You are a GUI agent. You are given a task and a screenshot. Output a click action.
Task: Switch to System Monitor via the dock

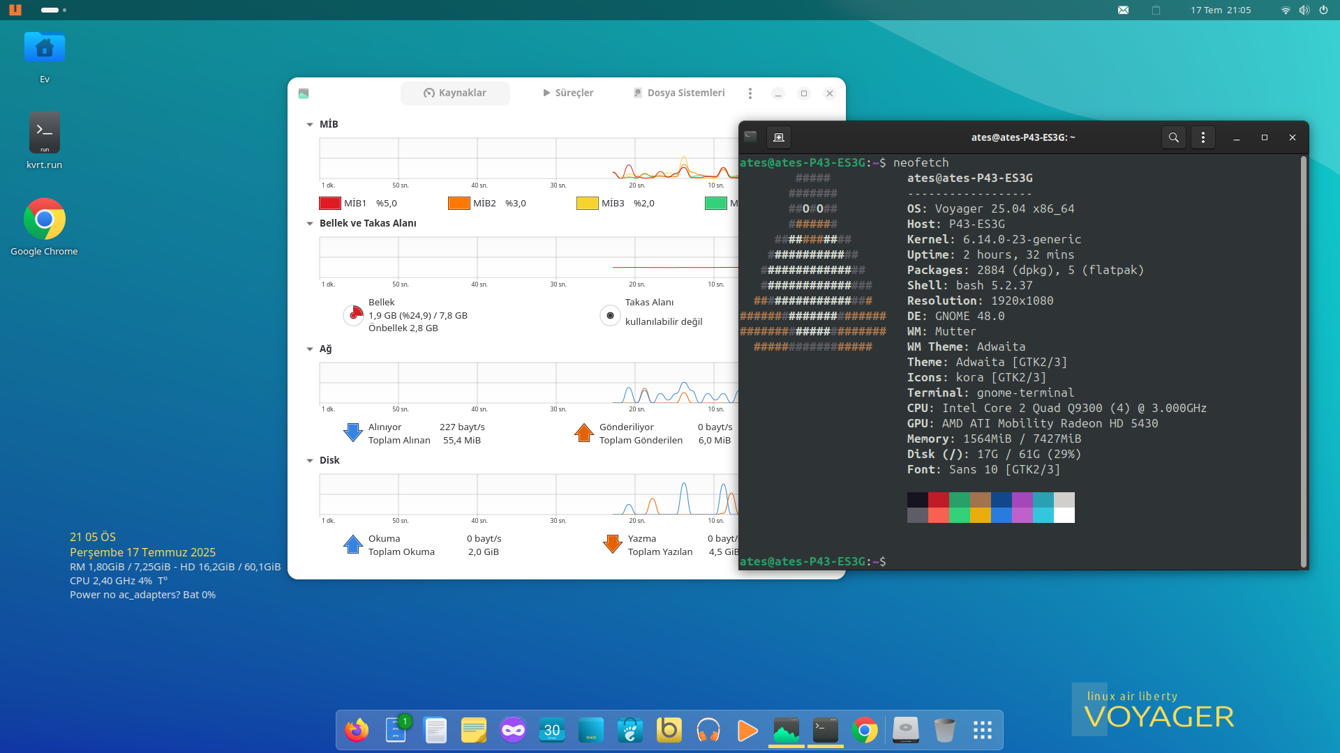point(787,730)
